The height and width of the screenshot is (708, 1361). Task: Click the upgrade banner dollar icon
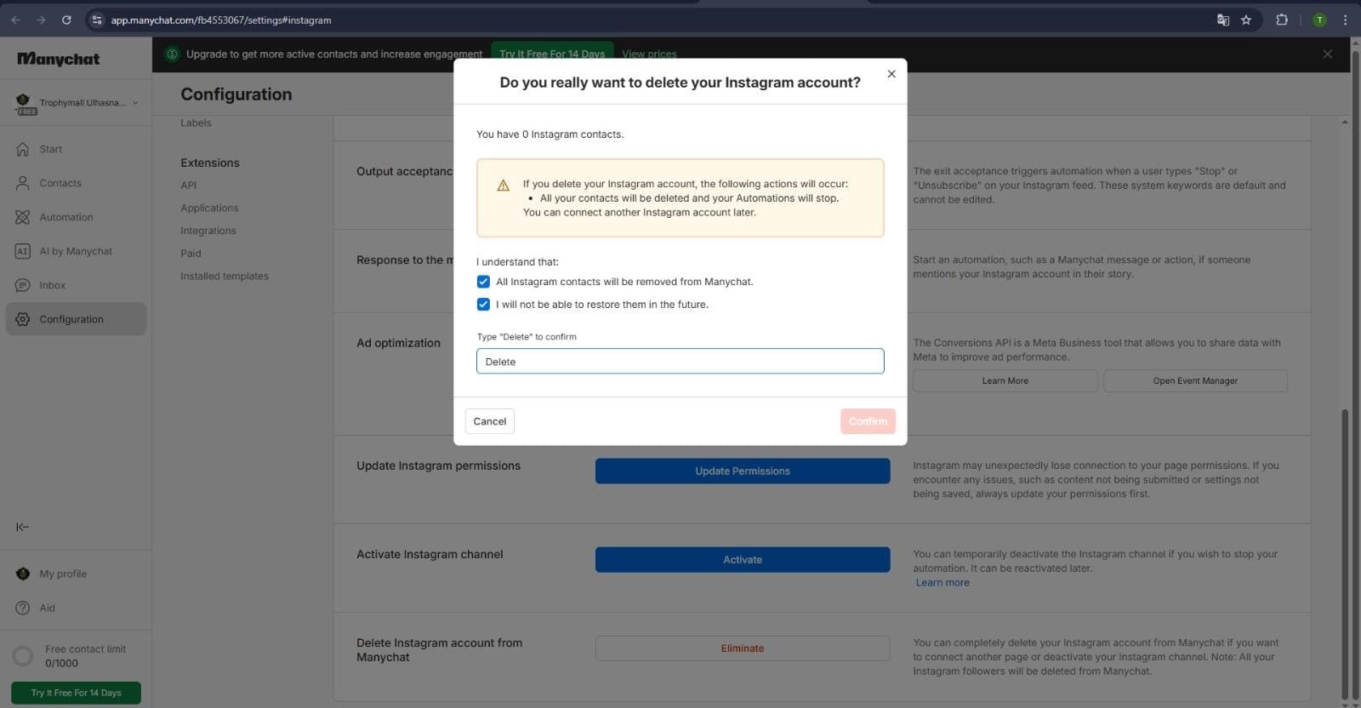pyautogui.click(x=172, y=54)
